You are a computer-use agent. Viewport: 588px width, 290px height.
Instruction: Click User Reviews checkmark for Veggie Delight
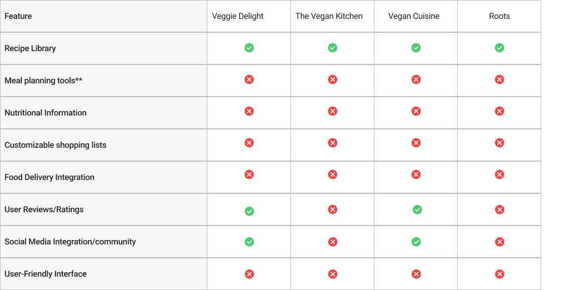pos(249,211)
